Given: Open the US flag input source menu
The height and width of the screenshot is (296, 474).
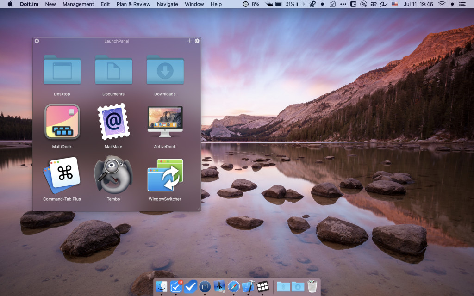Looking at the screenshot, I should (395, 4).
